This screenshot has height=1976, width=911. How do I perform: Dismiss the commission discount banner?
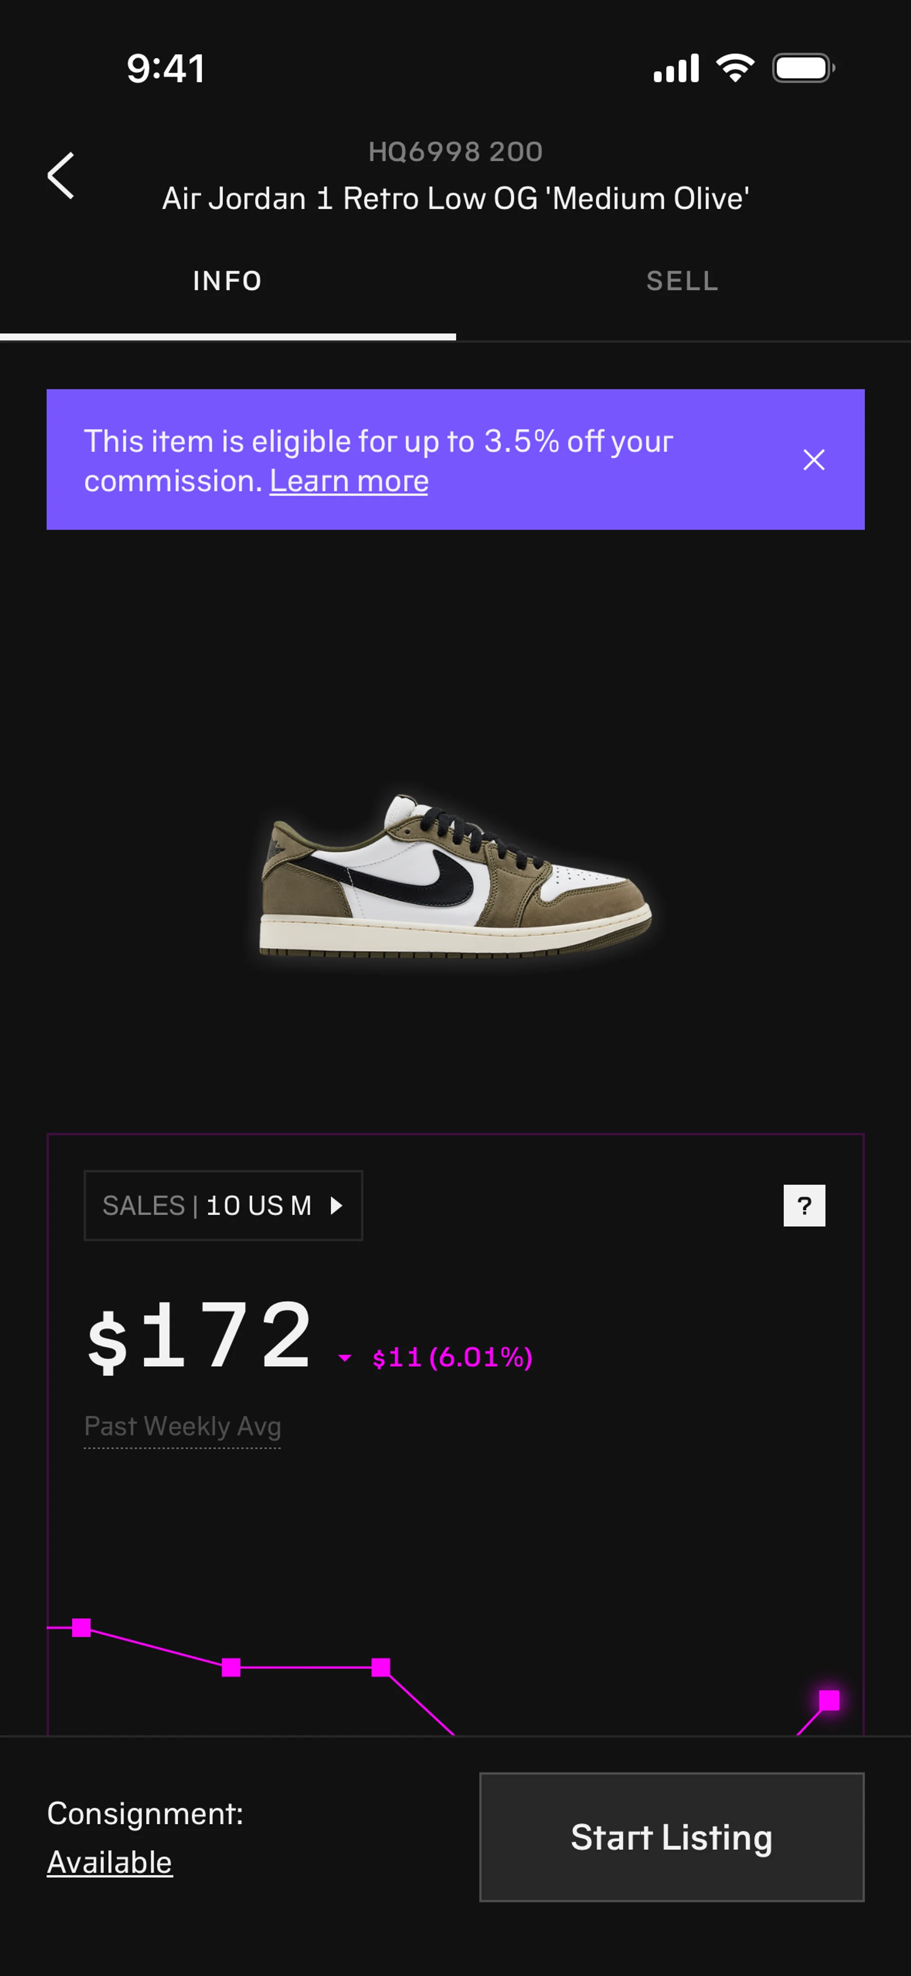coord(814,460)
